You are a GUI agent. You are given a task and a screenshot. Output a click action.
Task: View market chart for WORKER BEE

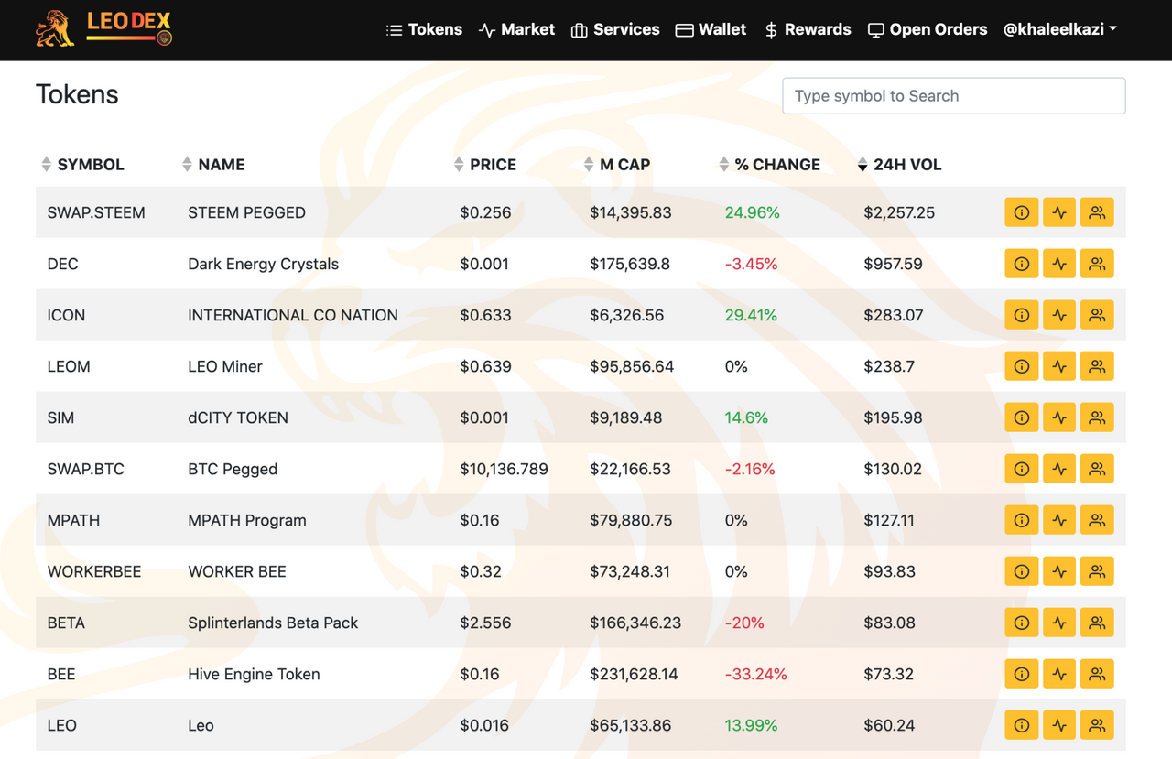(1059, 571)
